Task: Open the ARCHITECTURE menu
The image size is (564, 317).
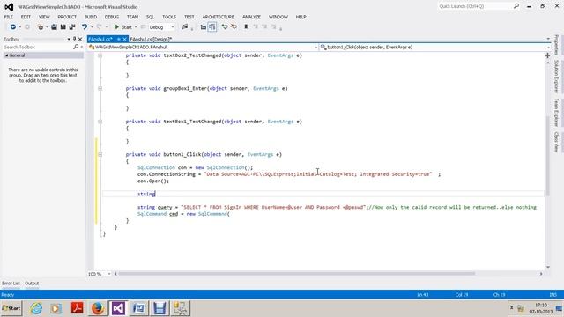Action: pyautogui.click(x=218, y=17)
